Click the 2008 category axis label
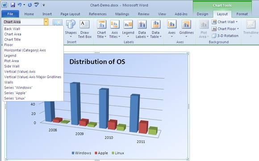The image size is (259, 161). pyautogui.click(x=53, y=130)
